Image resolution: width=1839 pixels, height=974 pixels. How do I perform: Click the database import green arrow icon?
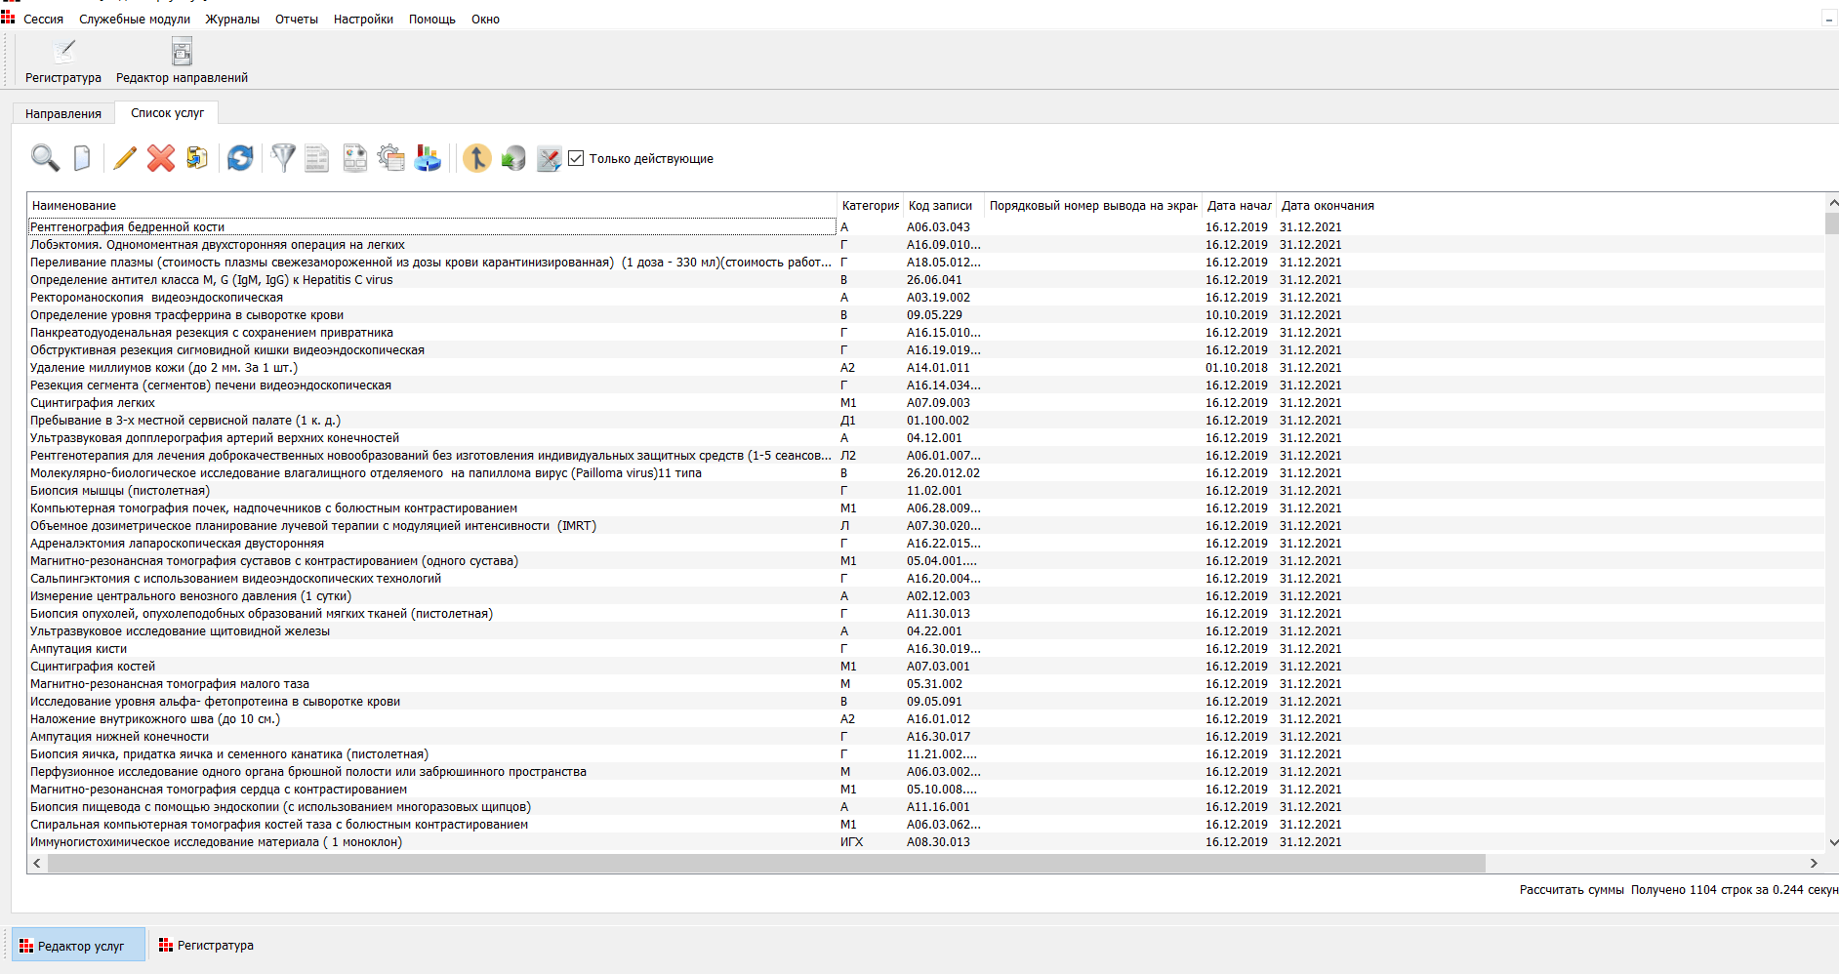coord(513,158)
